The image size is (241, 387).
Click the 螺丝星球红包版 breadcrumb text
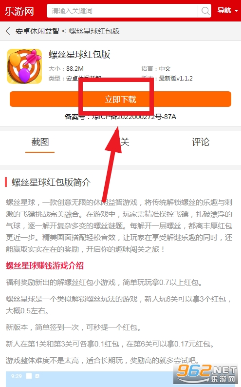pyautogui.click(x=94, y=31)
